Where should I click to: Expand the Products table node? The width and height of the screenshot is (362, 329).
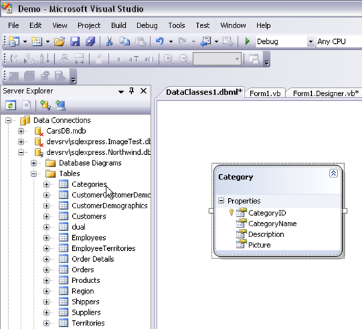click(47, 280)
